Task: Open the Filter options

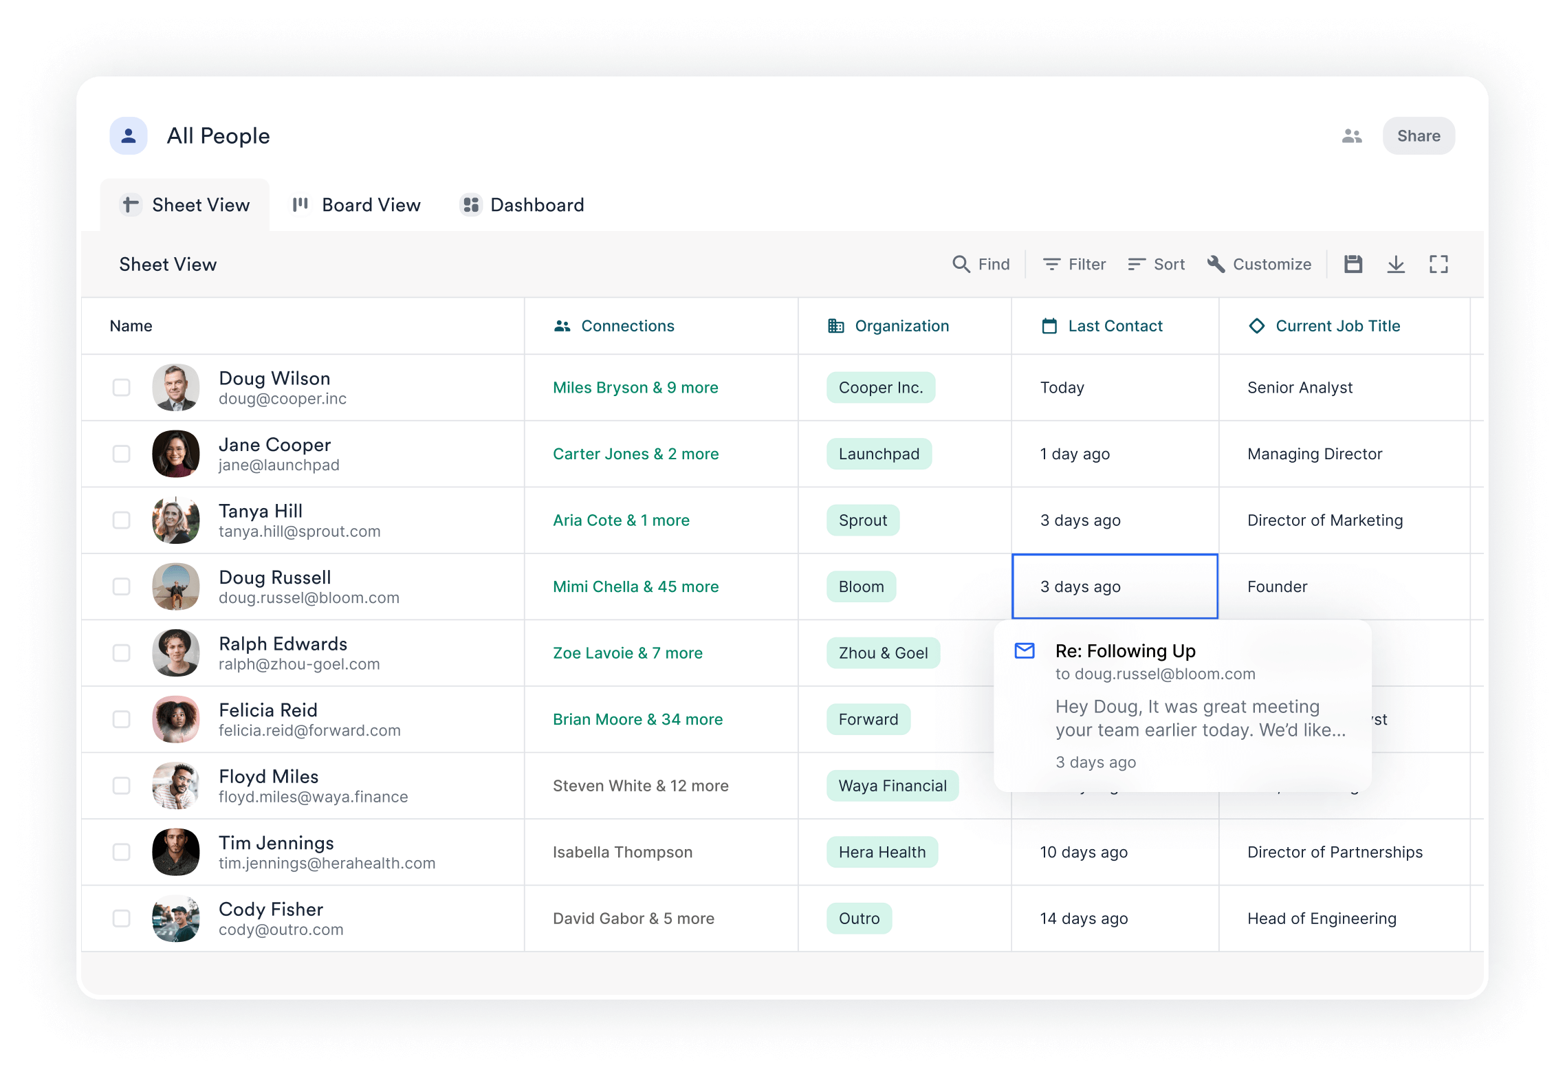Action: click(x=1074, y=264)
